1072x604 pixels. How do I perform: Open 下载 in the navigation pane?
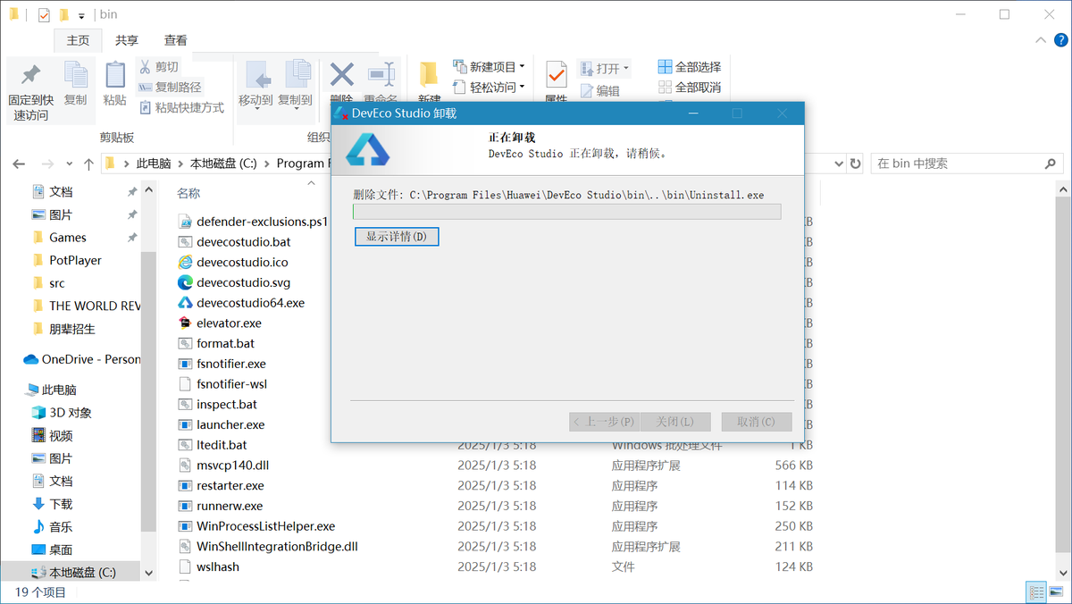point(61,504)
